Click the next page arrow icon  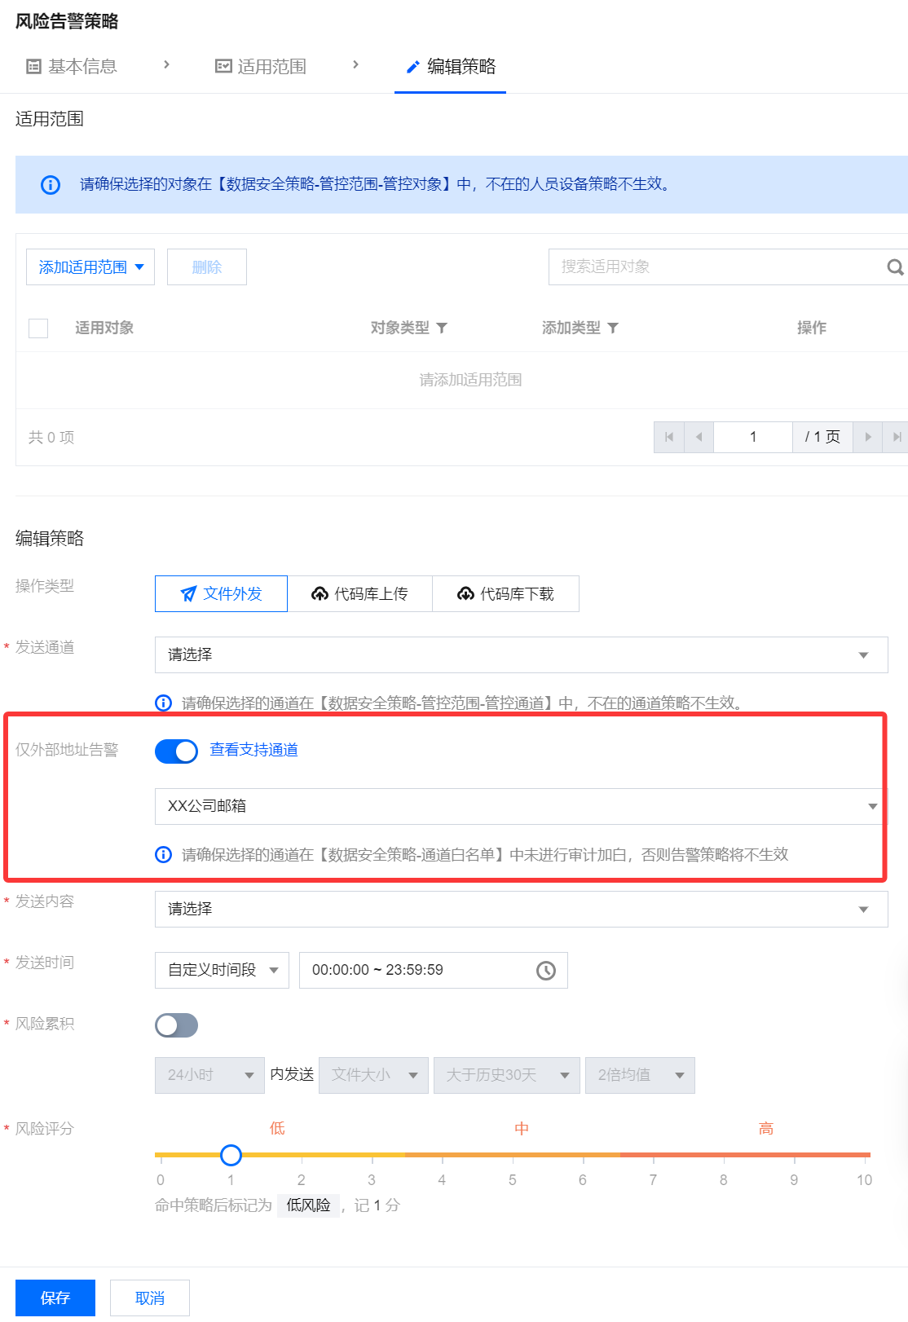point(868,437)
